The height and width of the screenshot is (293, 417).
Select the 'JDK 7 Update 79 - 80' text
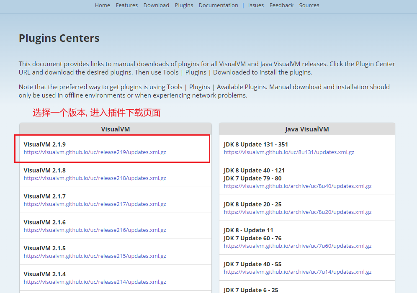click(252, 178)
